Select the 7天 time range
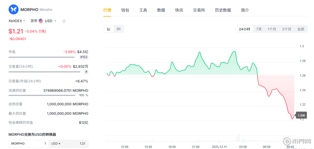The width and height of the screenshot is (314, 149). click(259, 29)
